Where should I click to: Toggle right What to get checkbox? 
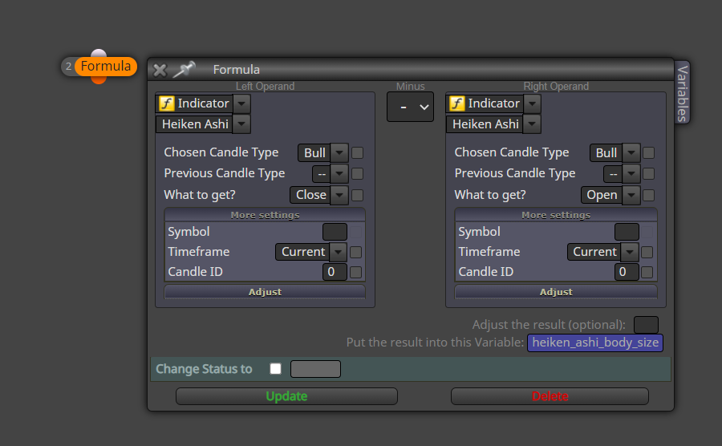point(649,195)
